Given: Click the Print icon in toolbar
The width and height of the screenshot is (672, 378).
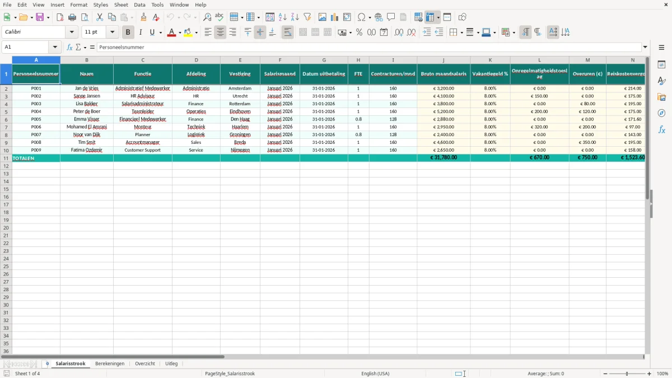Looking at the screenshot, I should pos(72,17).
